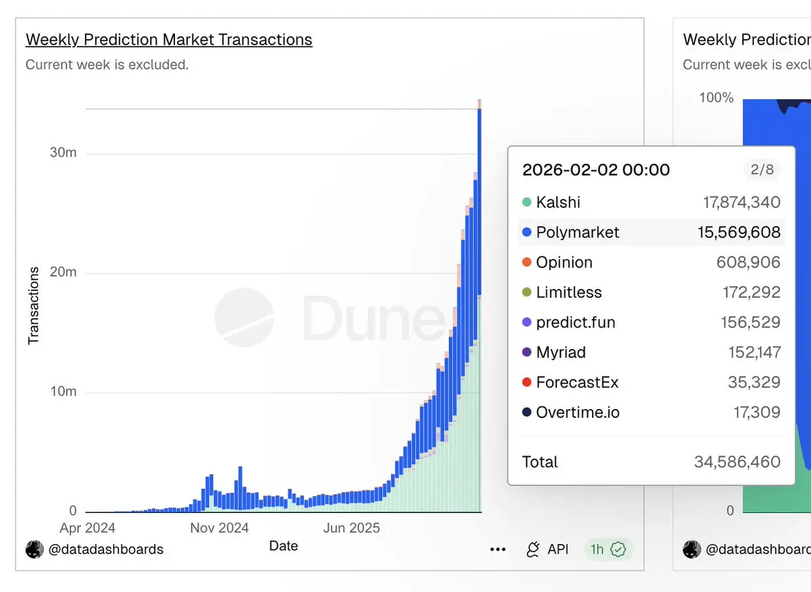Open the author link in right chart panel
The image size is (811, 592).
758,549
